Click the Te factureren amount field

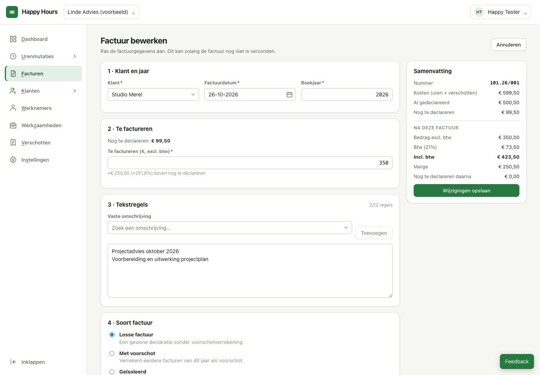point(250,163)
